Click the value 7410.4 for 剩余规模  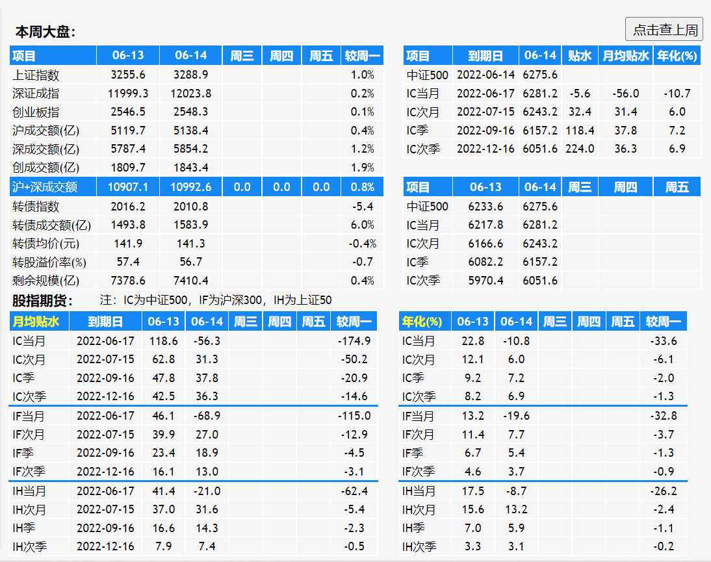191,281
